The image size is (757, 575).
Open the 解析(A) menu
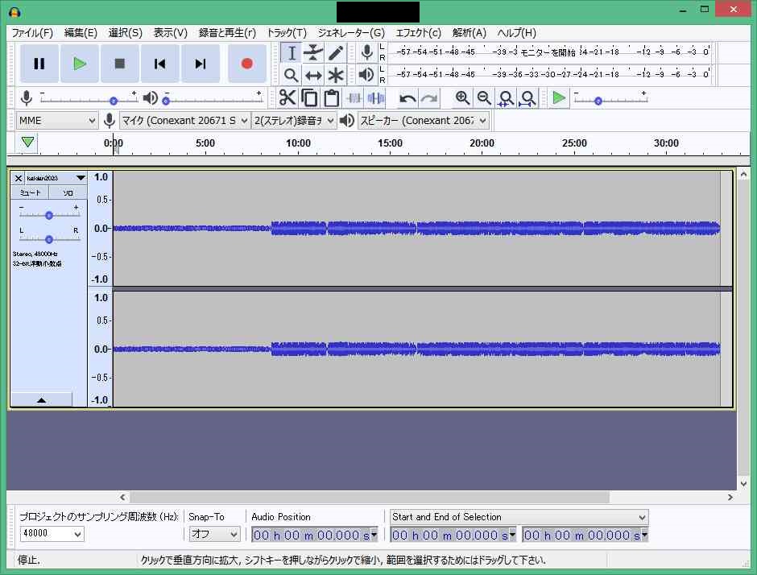pyautogui.click(x=470, y=33)
